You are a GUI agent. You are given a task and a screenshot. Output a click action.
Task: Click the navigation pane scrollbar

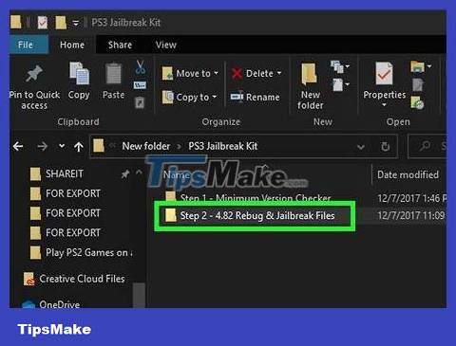click(x=139, y=295)
